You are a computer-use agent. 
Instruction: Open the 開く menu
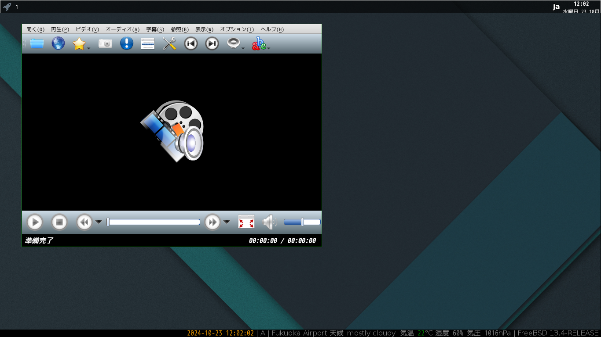(35, 29)
